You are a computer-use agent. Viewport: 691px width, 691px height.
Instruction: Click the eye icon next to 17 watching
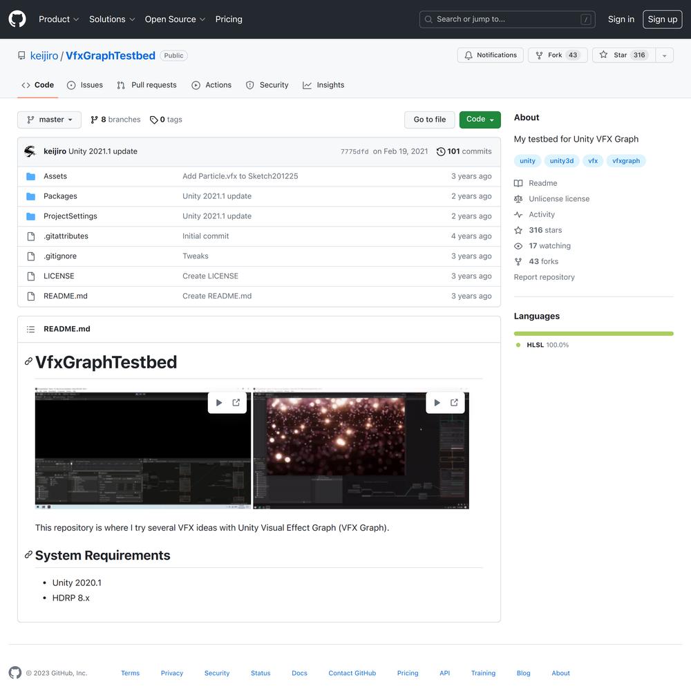coord(518,246)
